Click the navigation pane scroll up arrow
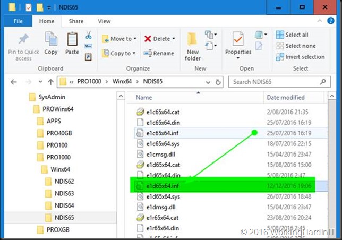 [121, 96]
